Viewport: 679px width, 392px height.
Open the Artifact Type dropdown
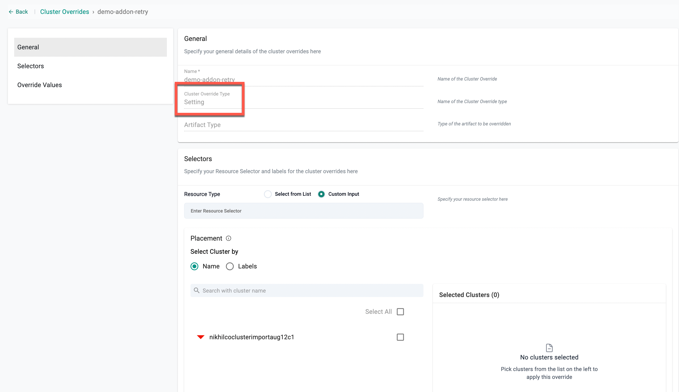click(303, 125)
